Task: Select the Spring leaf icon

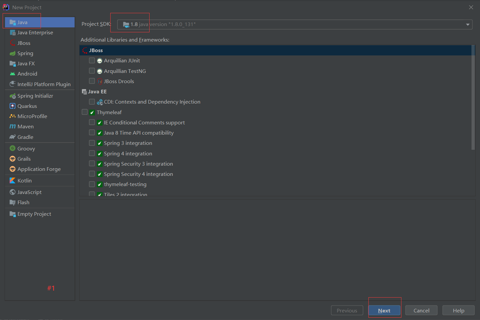Action: [x=13, y=53]
